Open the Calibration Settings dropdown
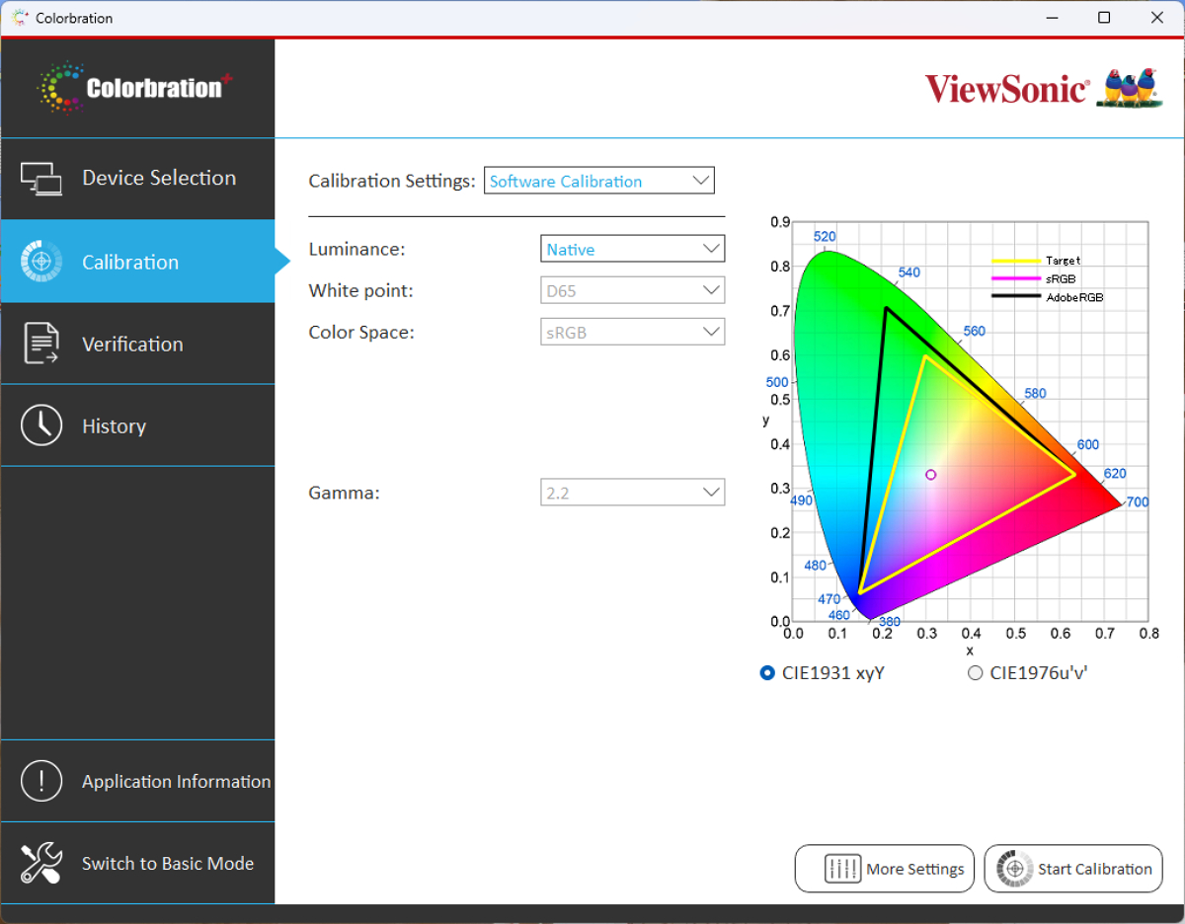 pos(598,181)
